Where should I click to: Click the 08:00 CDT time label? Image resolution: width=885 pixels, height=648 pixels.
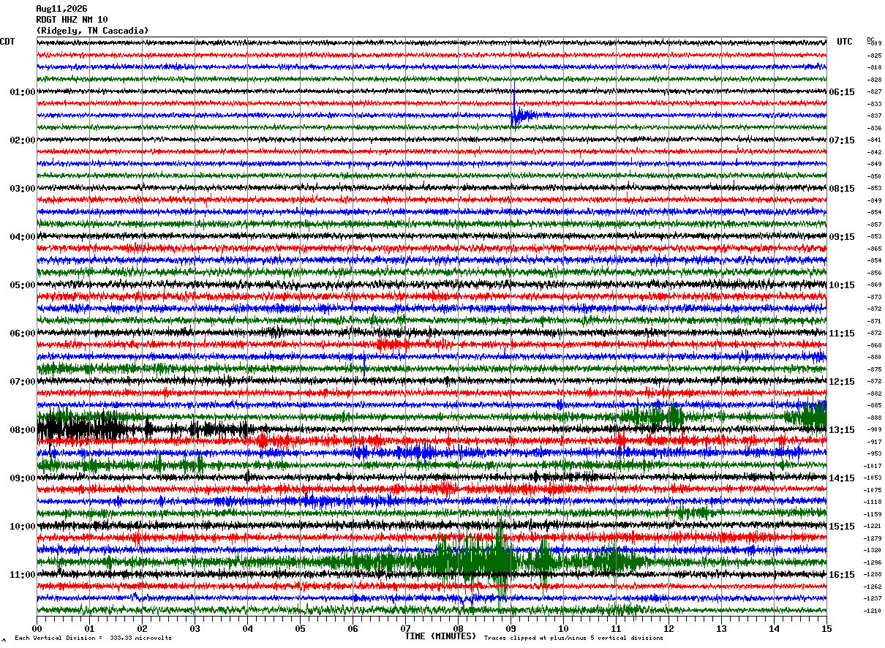click(23, 430)
